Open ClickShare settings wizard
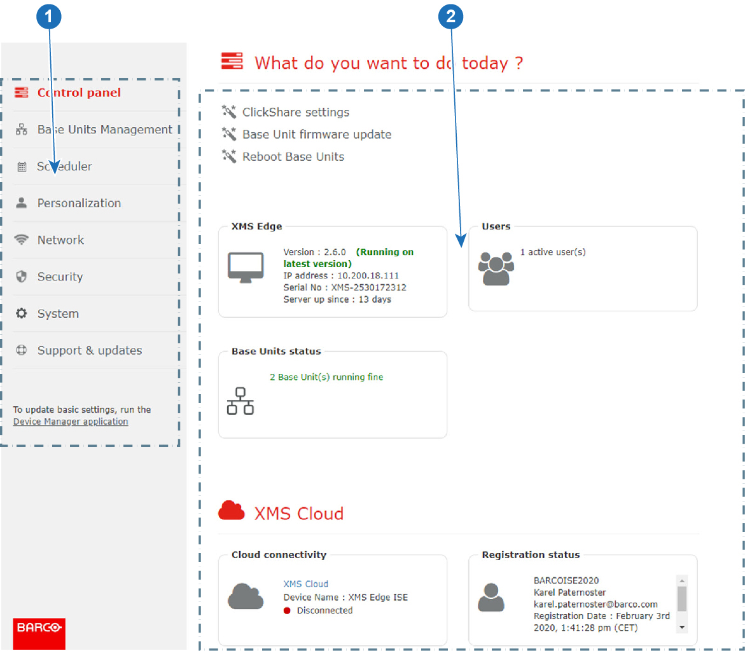 pyautogui.click(x=296, y=112)
